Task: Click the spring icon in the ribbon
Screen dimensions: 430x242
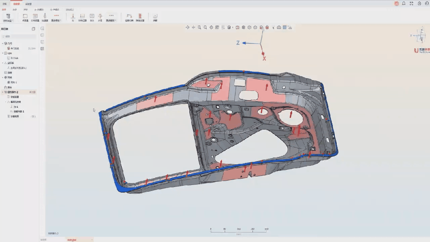Action: point(140,16)
